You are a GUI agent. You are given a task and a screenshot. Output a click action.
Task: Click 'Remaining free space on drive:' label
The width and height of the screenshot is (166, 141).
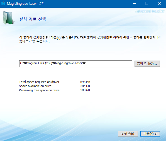pos(40,90)
